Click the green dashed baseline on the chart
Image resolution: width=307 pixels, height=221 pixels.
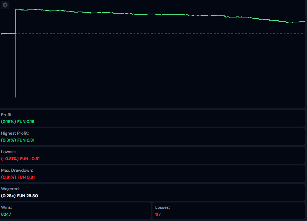coord(157,34)
